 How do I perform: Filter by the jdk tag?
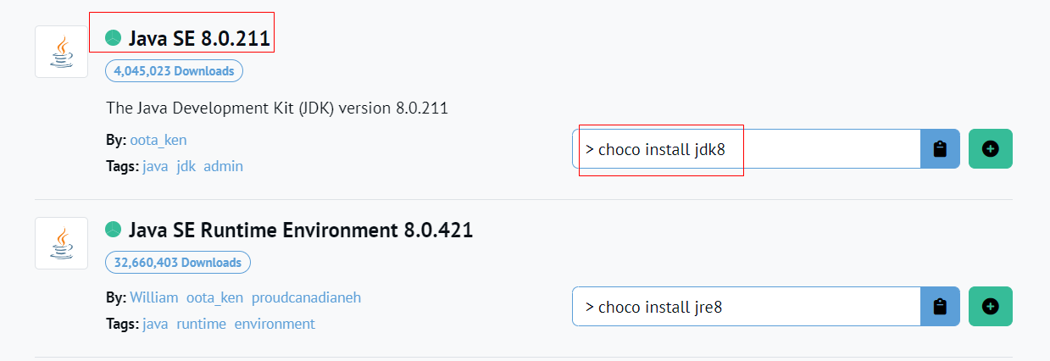(186, 166)
